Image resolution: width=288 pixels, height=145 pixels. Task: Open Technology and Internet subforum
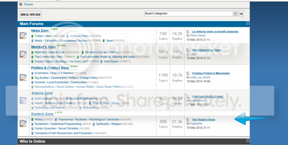click(x=50, y=108)
